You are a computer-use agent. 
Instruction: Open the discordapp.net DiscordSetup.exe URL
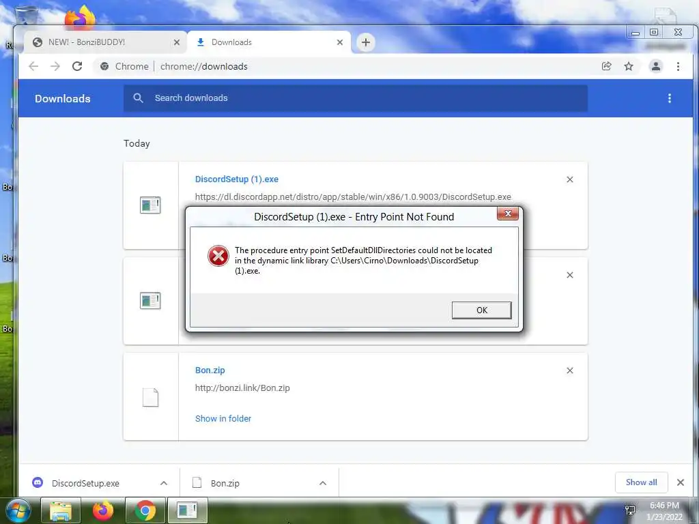353,197
